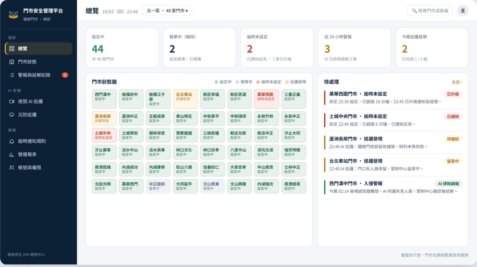Open the 設定中 44 summary card
The height and width of the screenshot is (267, 477).
(122, 48)
